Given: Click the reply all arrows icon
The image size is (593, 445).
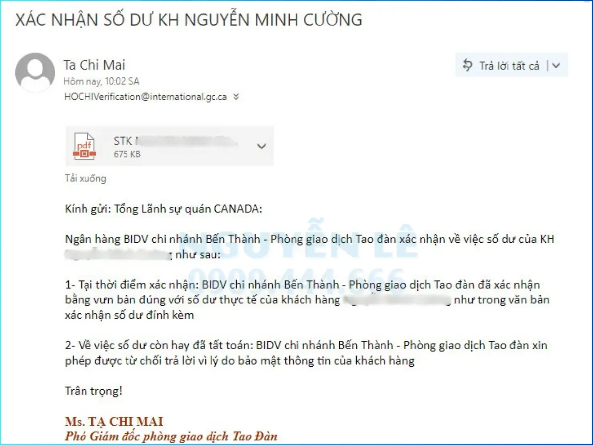Looking at the screenshot, I should [x=467, y=65].
